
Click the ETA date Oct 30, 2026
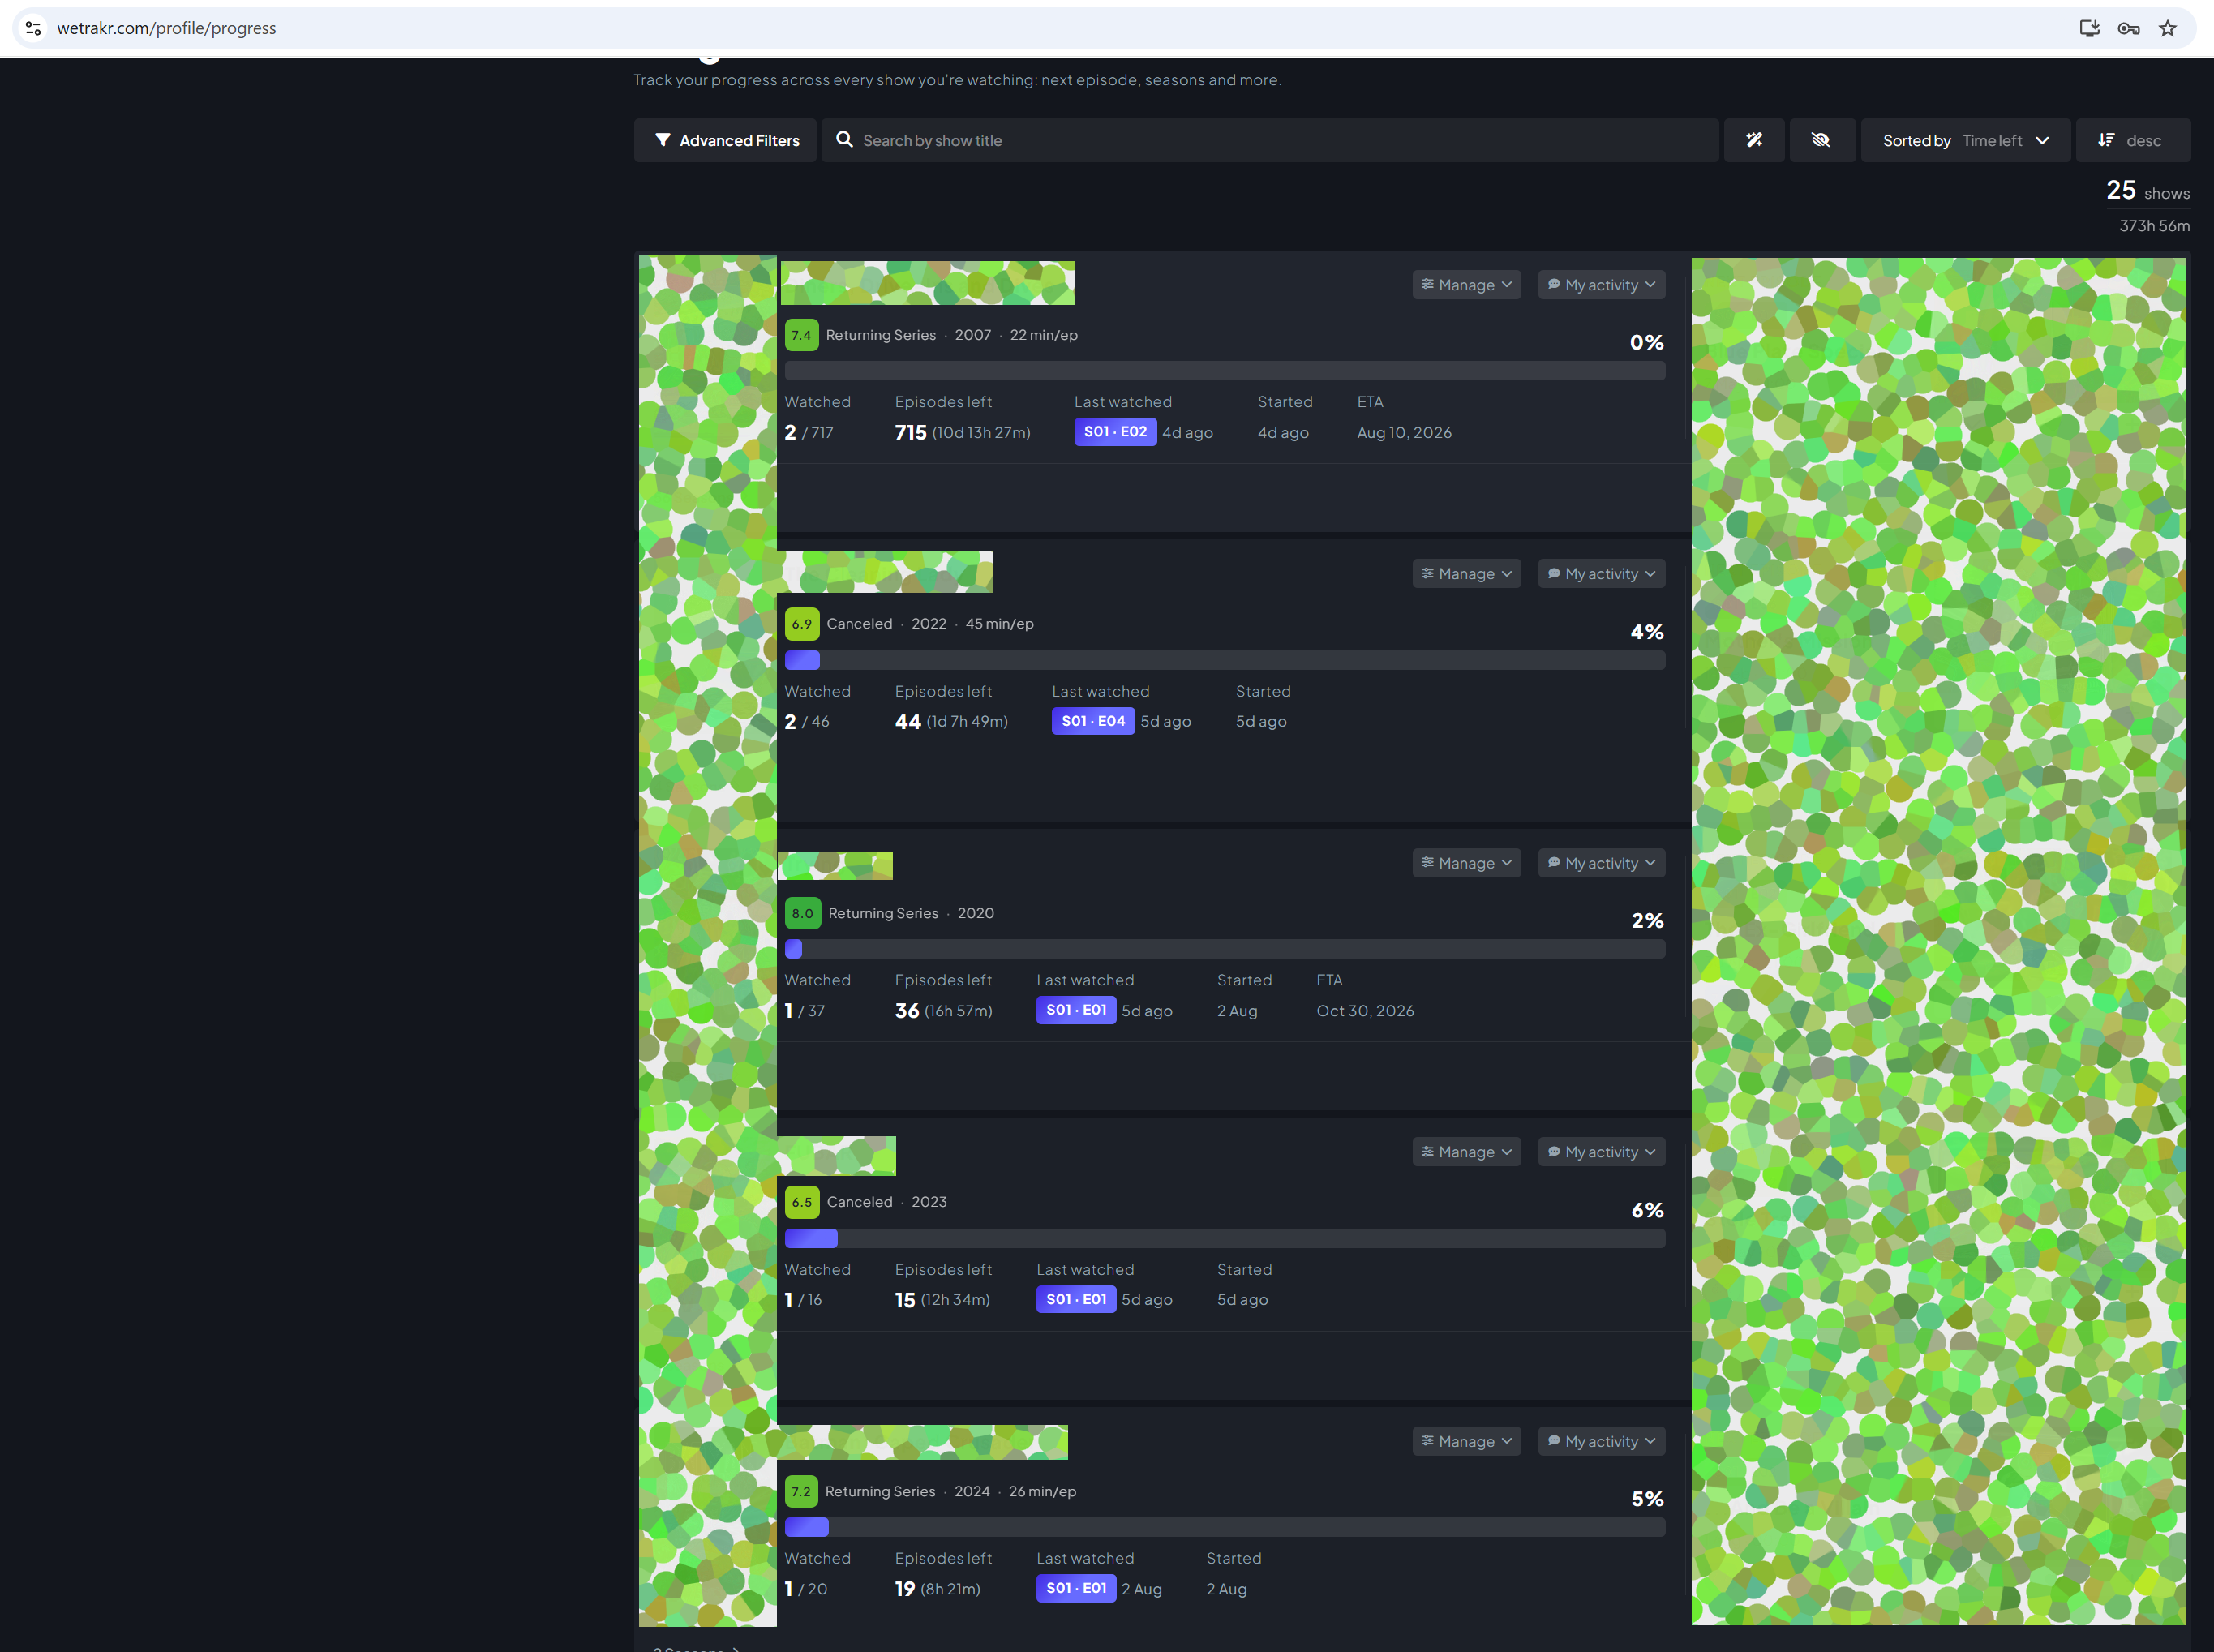(x=1365, y=1011)
